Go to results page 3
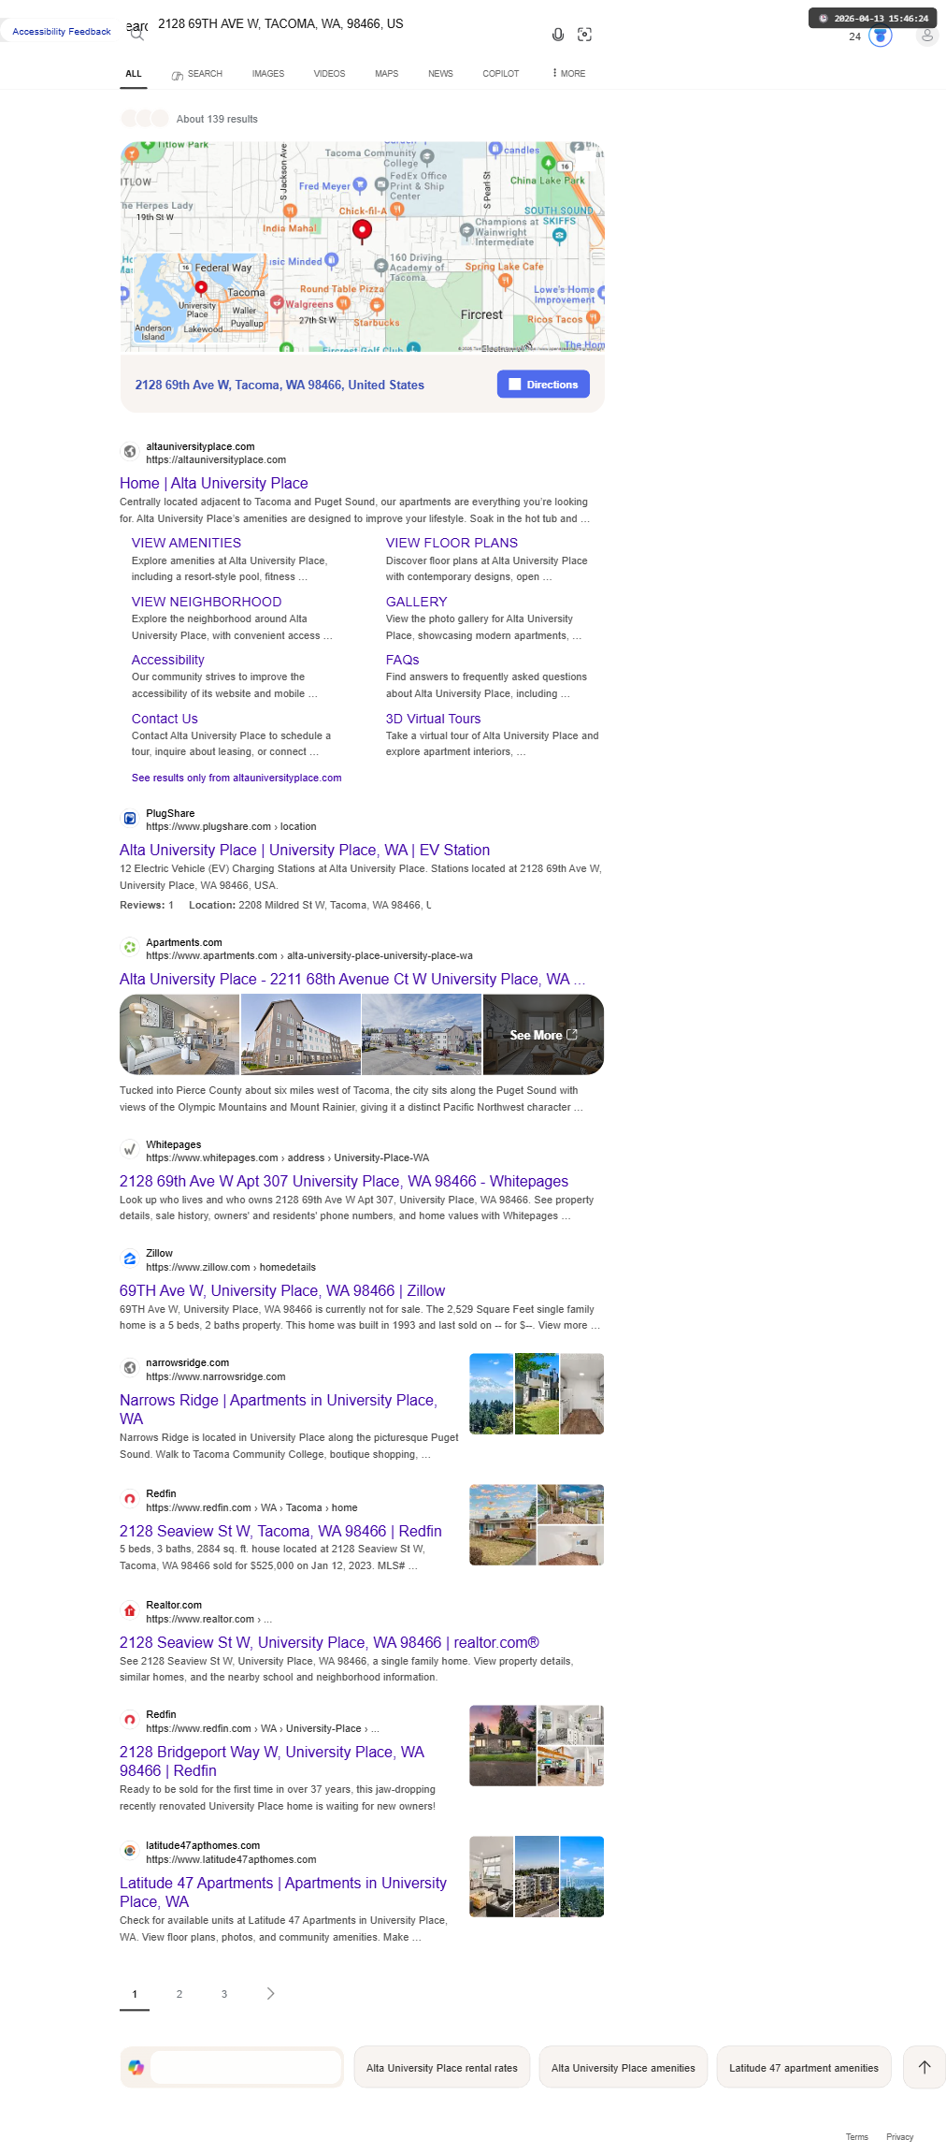Viewport: 946px width, 2154px height. (224, 1994)
